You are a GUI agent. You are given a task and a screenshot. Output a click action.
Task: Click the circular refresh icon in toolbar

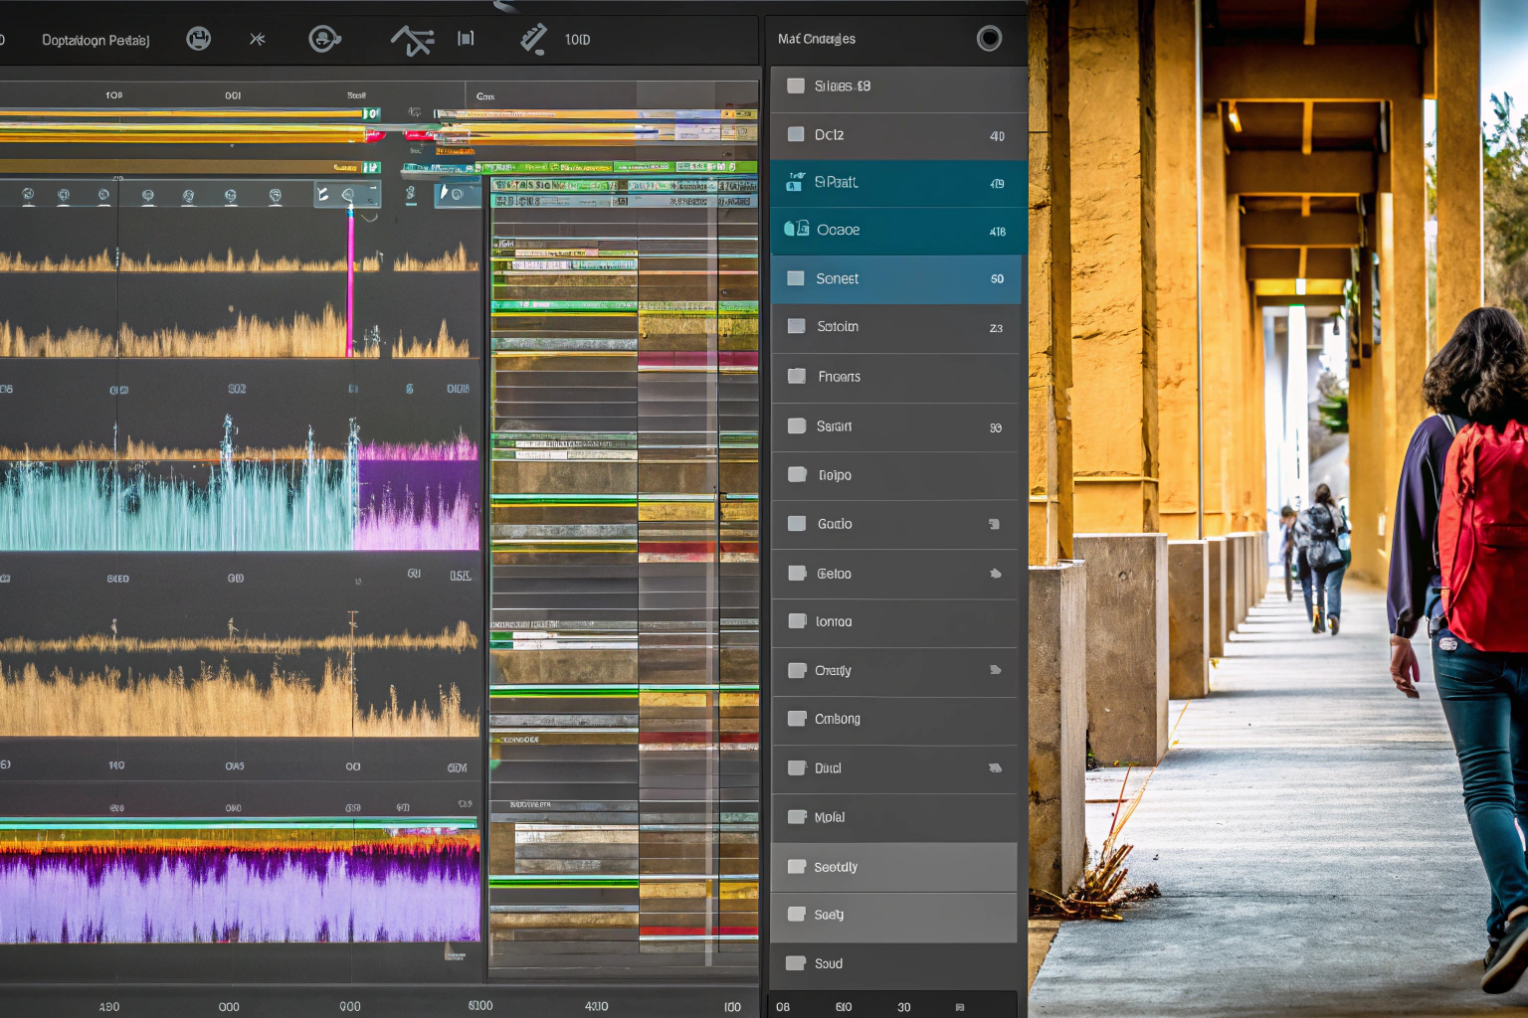coord(324,39)
